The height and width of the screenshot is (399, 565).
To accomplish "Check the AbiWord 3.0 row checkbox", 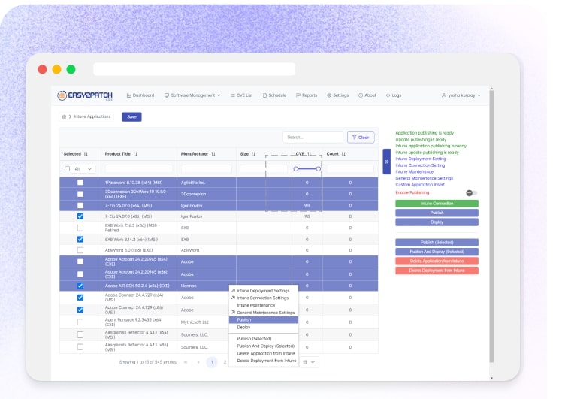I will (x=80, y=250).
